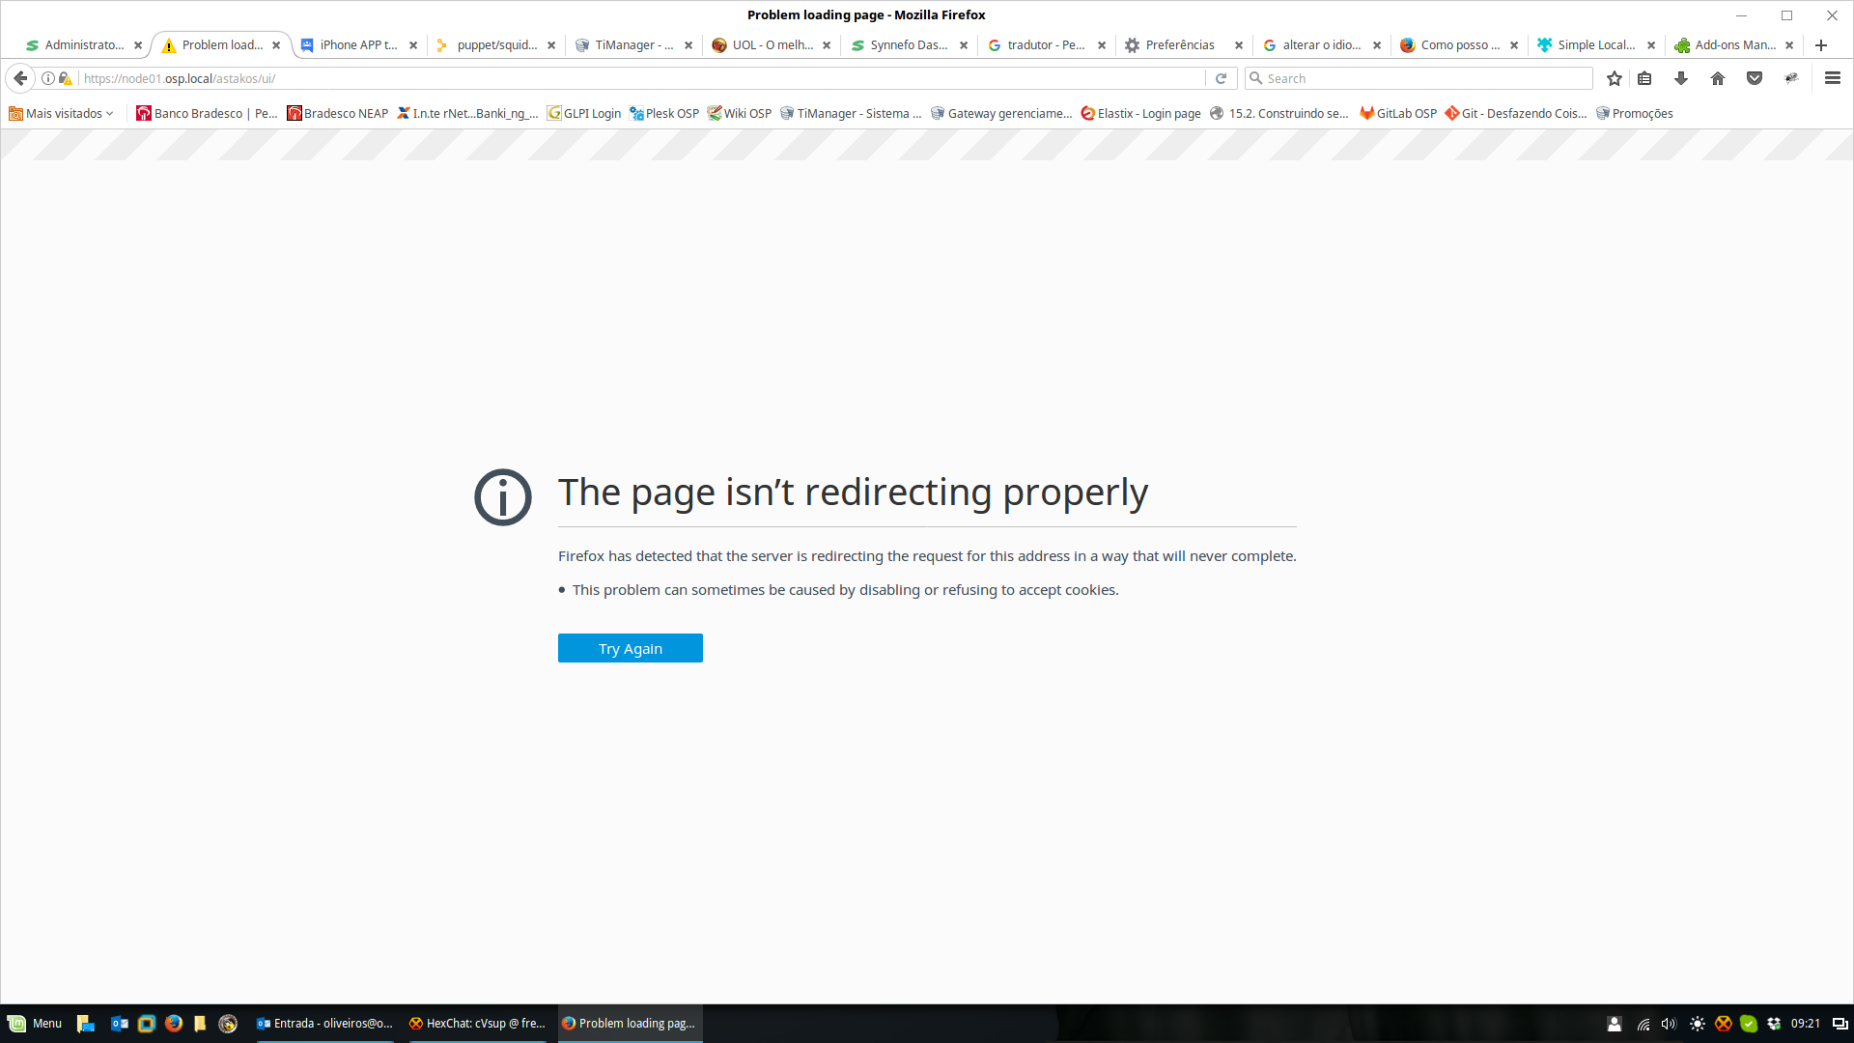Open TiManager Sistema bookmark
Image resolution: width=1854 pixels, height=1043 pixels.
851,113
